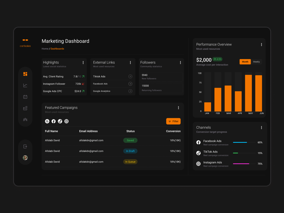Open the analytics chart icon in sidebar

[25, 85]
